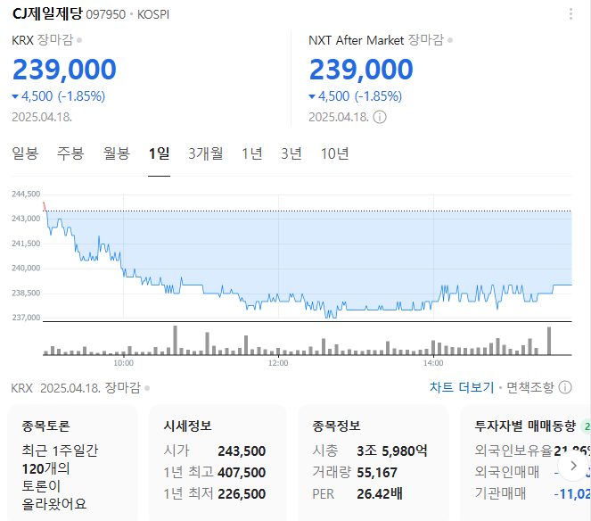Show the 10년 chart period
This screenshot has width=591, height=521.
point(334,153)
